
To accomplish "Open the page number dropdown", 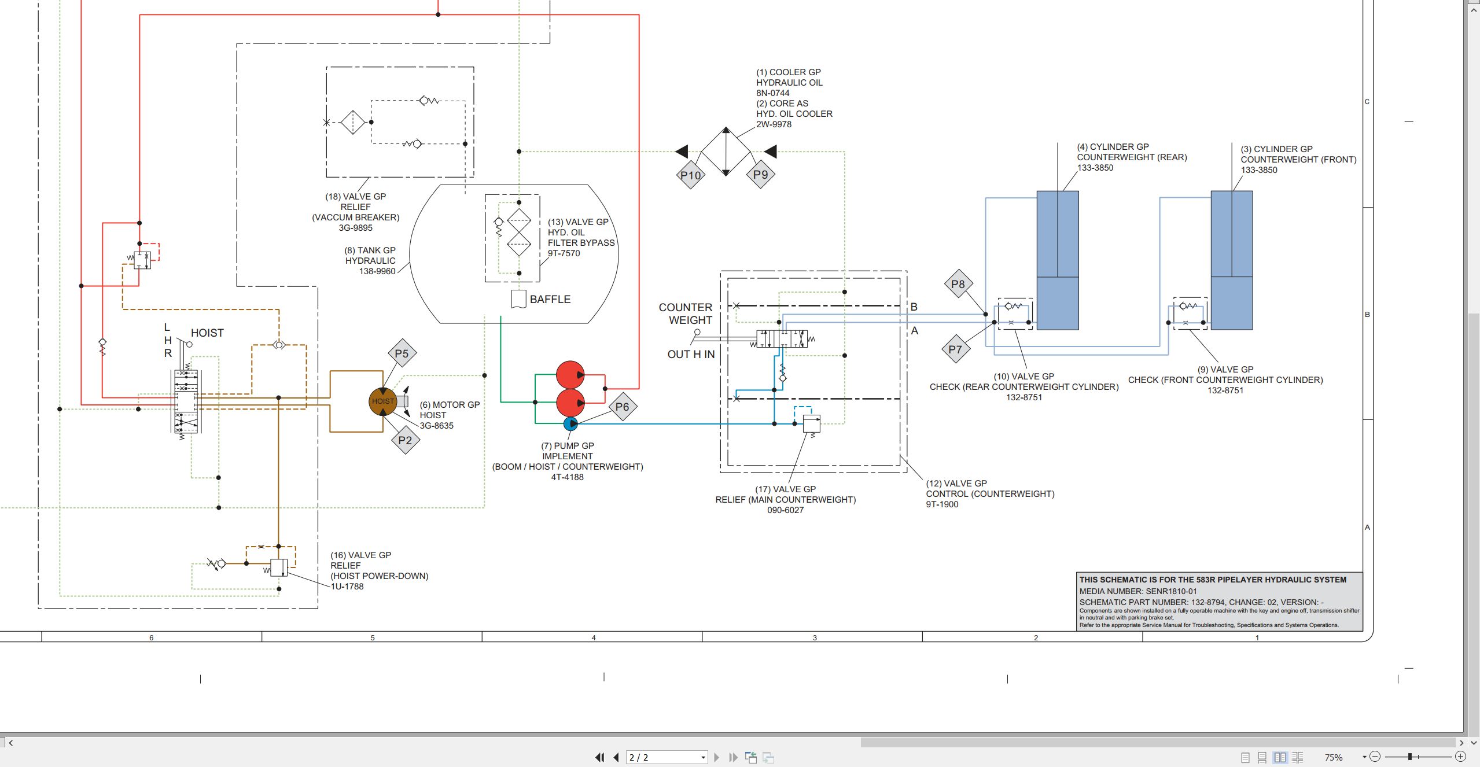I will 703,758.
